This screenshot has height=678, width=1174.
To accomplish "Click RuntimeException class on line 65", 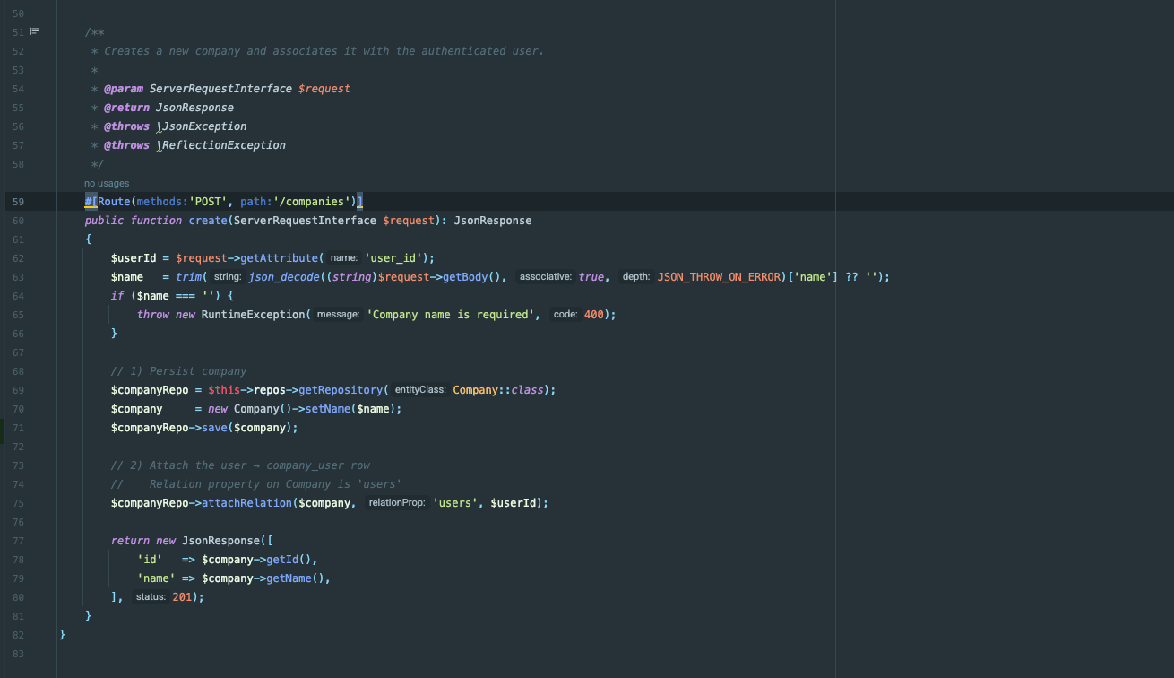I will [x=253, y=315].
